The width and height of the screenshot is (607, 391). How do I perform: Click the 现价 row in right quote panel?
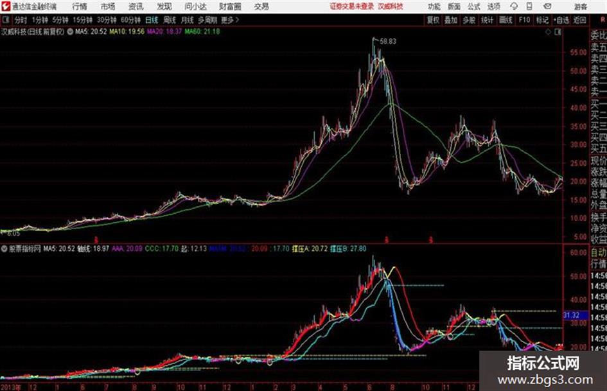pyautogui.click(x=599, y=161)
